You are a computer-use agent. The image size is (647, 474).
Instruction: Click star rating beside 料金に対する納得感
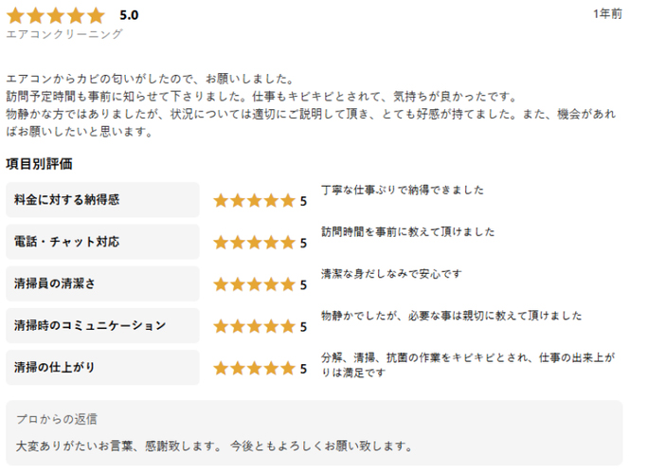click(x=254, y=201)
